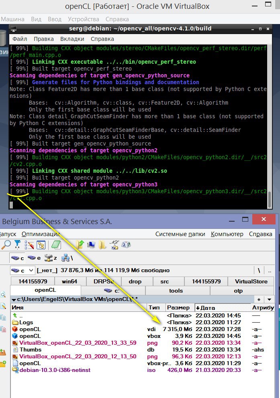Sort by Размер column header
Image resolution: width=280 pixels, height=398 pixels.
[x=180, y=307]
